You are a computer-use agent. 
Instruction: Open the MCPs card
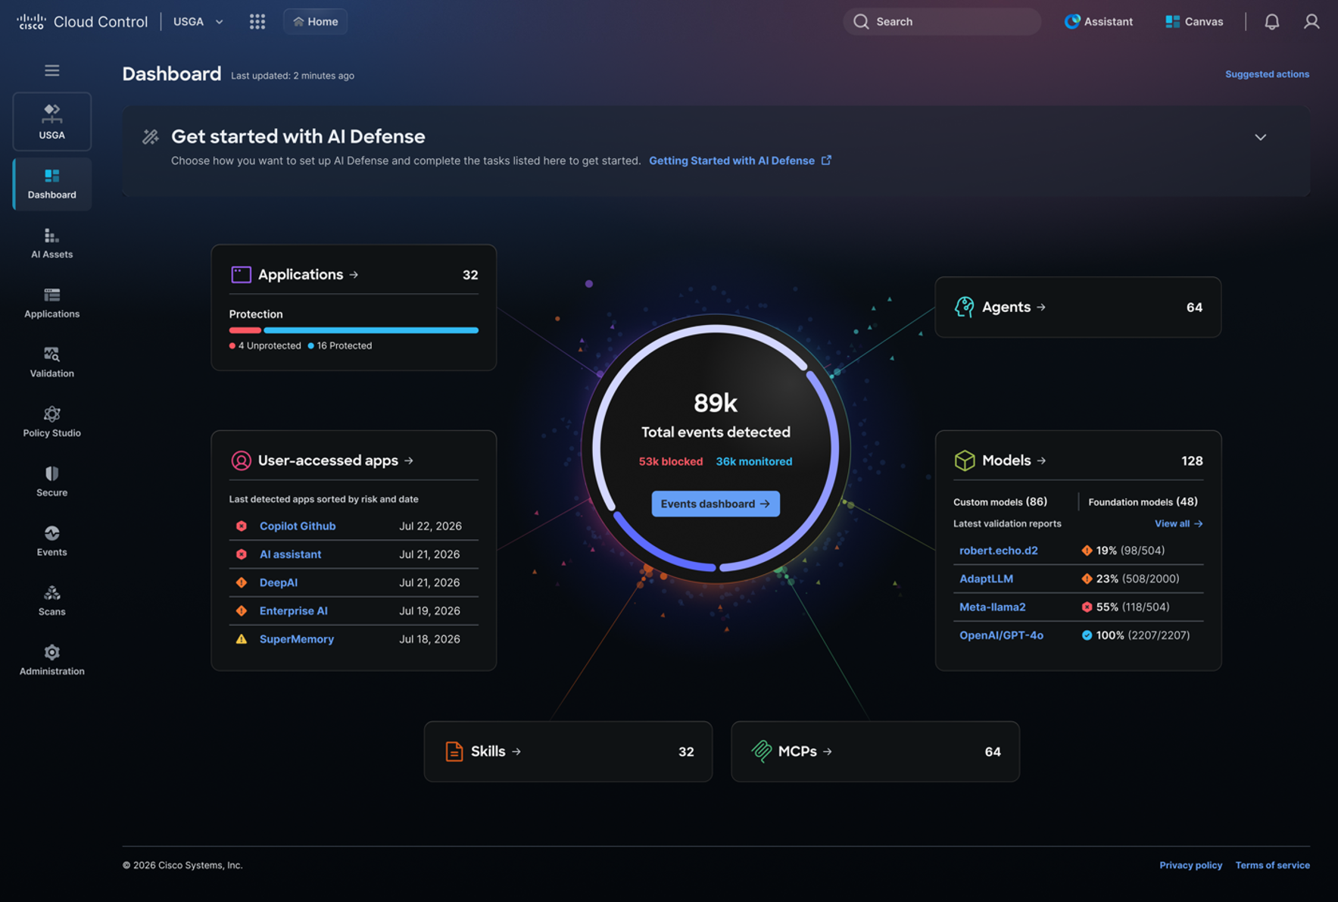(x=875, y=751)
